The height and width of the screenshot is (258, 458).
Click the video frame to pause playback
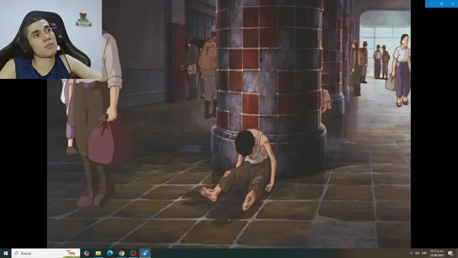[x=229, y=124]
